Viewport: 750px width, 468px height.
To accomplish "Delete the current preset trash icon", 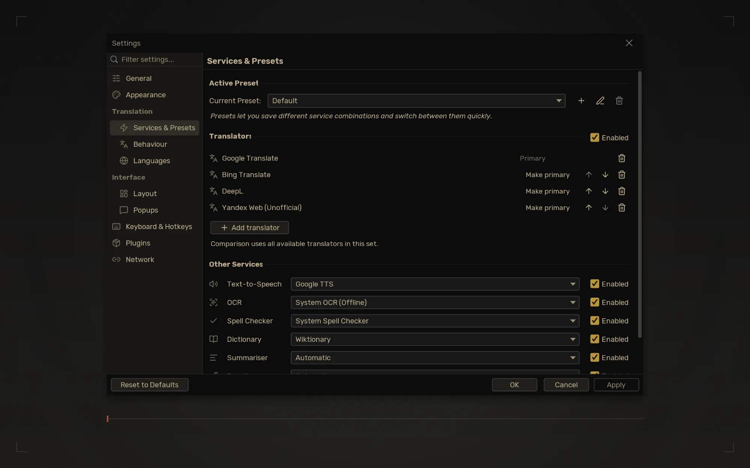I will (x=619, y=101).
